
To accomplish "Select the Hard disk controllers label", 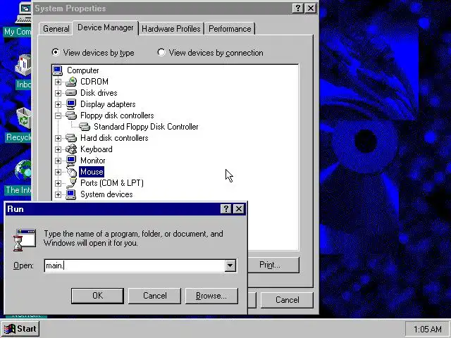I will [114, 138].
